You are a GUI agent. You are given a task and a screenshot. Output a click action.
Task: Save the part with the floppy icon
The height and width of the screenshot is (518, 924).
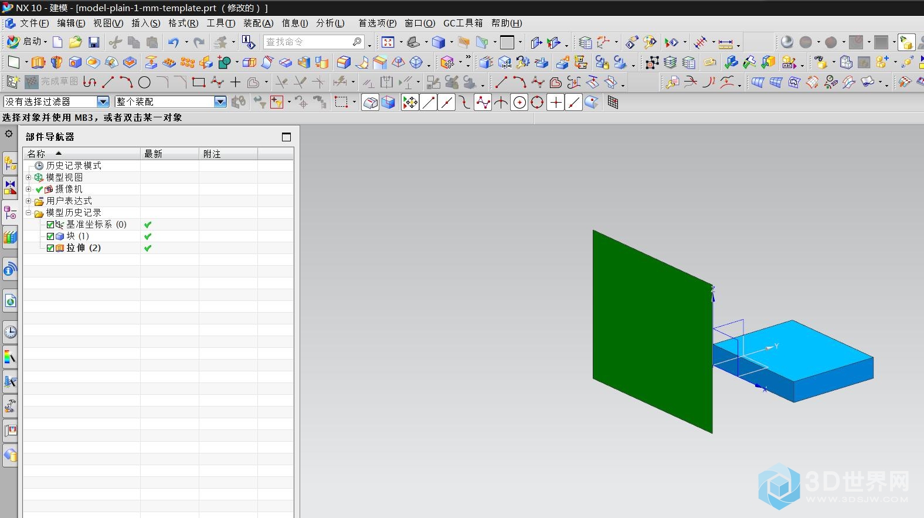pos(94,42)
